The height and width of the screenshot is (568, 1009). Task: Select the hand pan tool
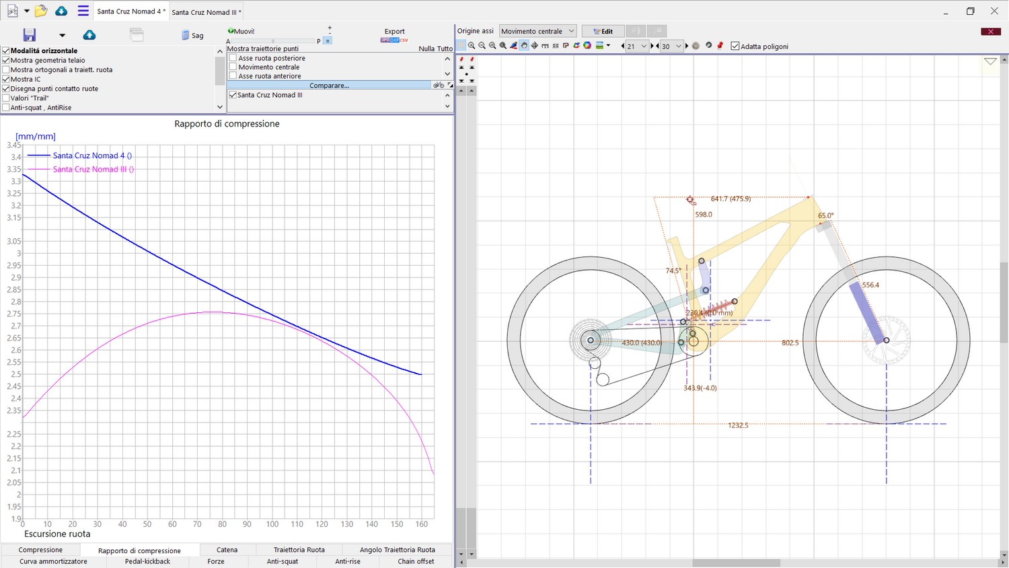(x=524, y=46)
